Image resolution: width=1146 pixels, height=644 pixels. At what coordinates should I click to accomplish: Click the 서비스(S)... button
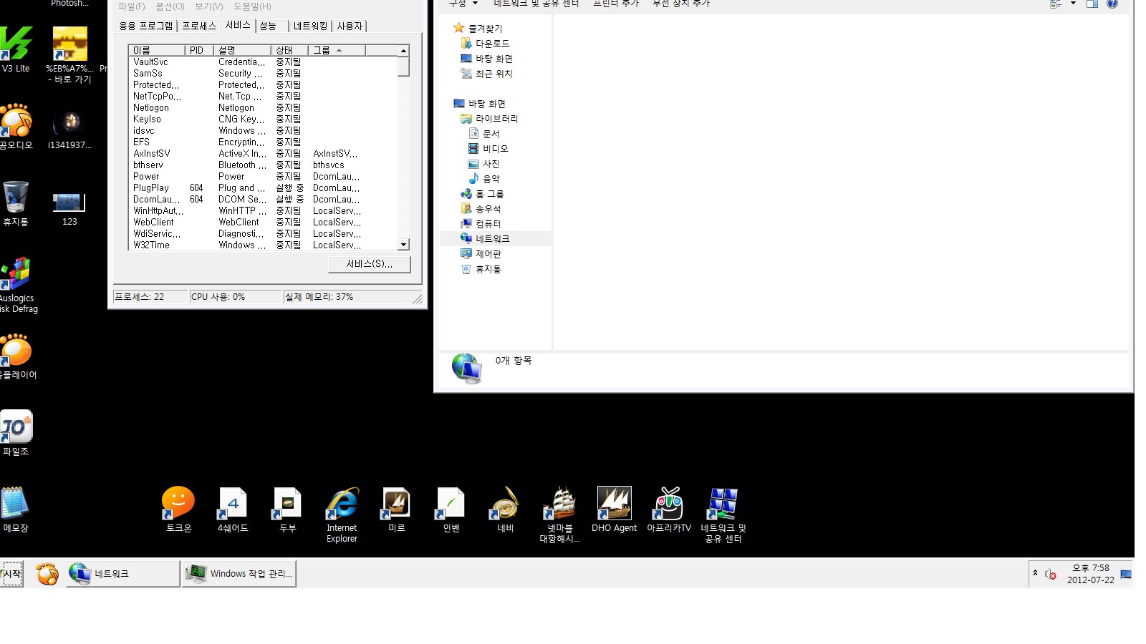(x=369, y=264)
